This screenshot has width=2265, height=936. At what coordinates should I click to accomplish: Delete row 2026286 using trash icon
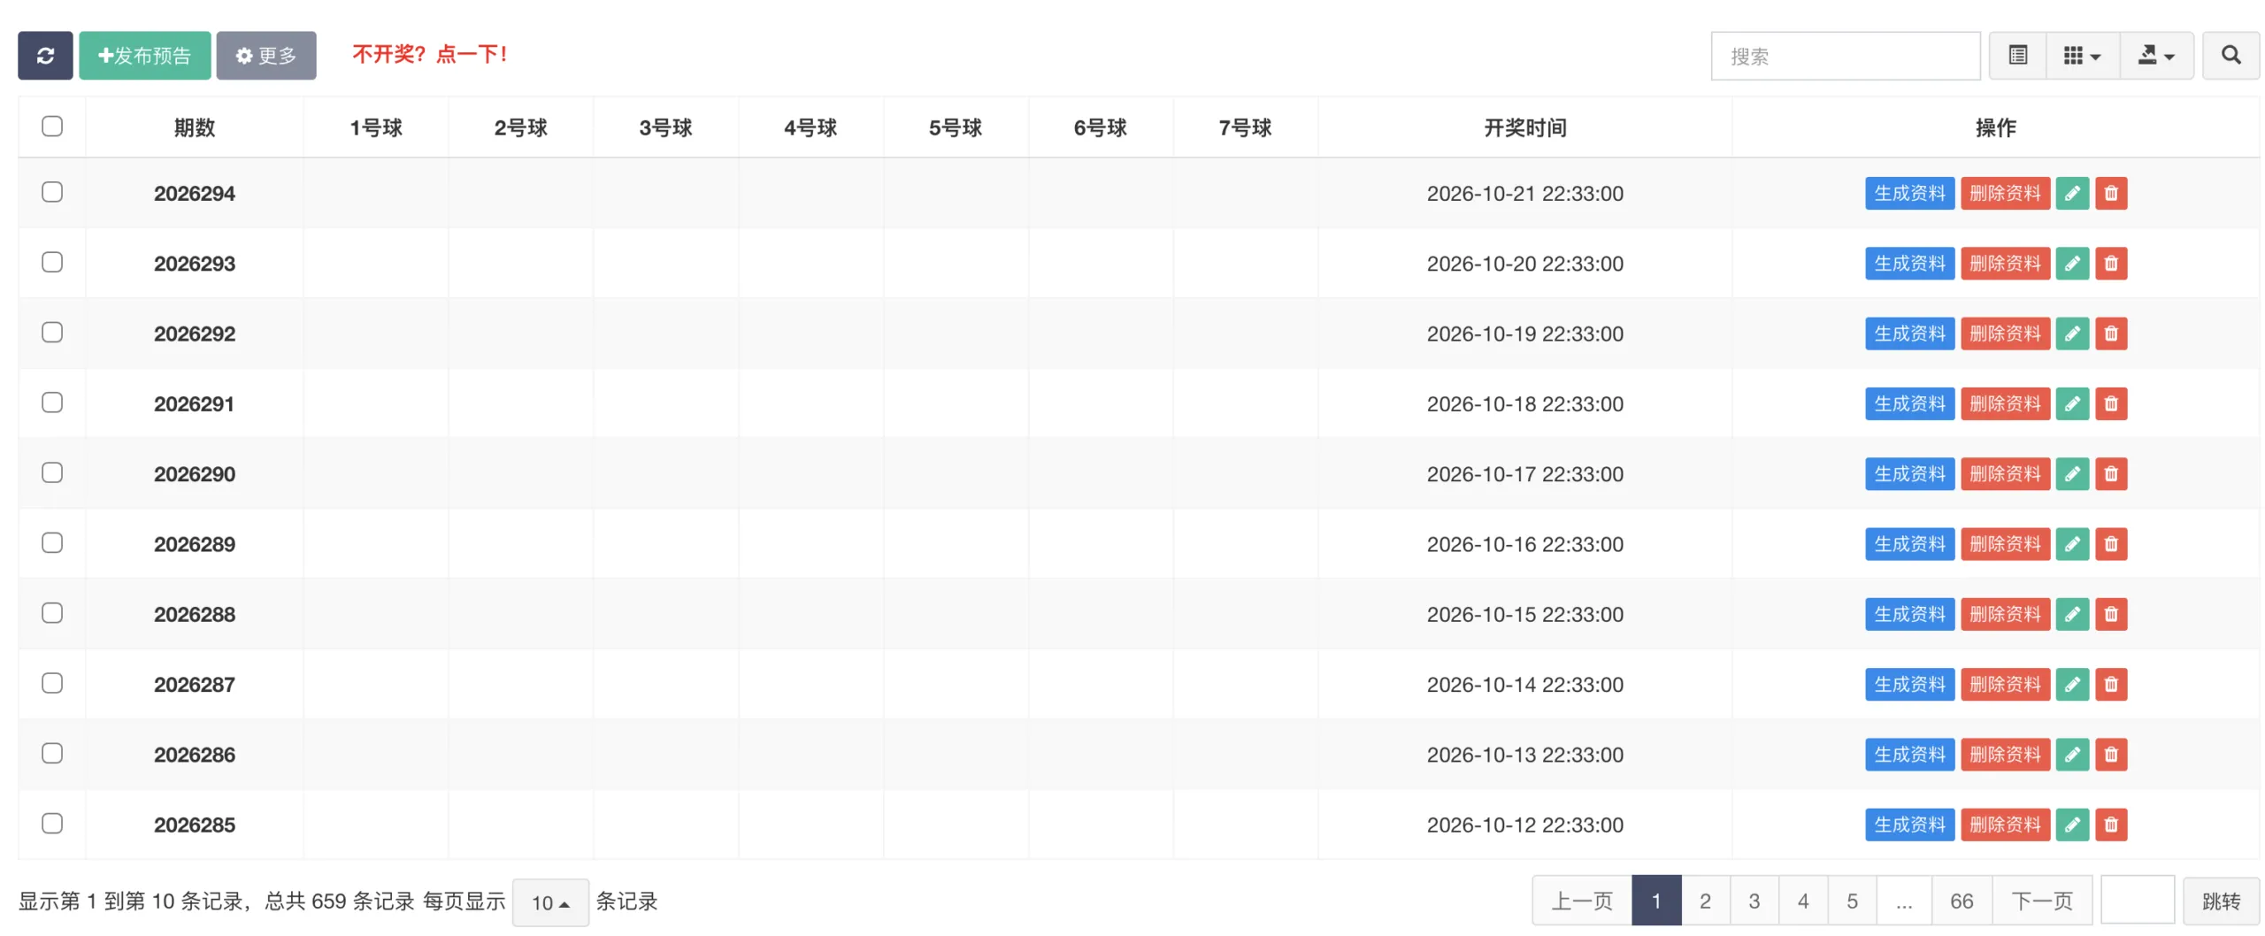point(2110,755)
